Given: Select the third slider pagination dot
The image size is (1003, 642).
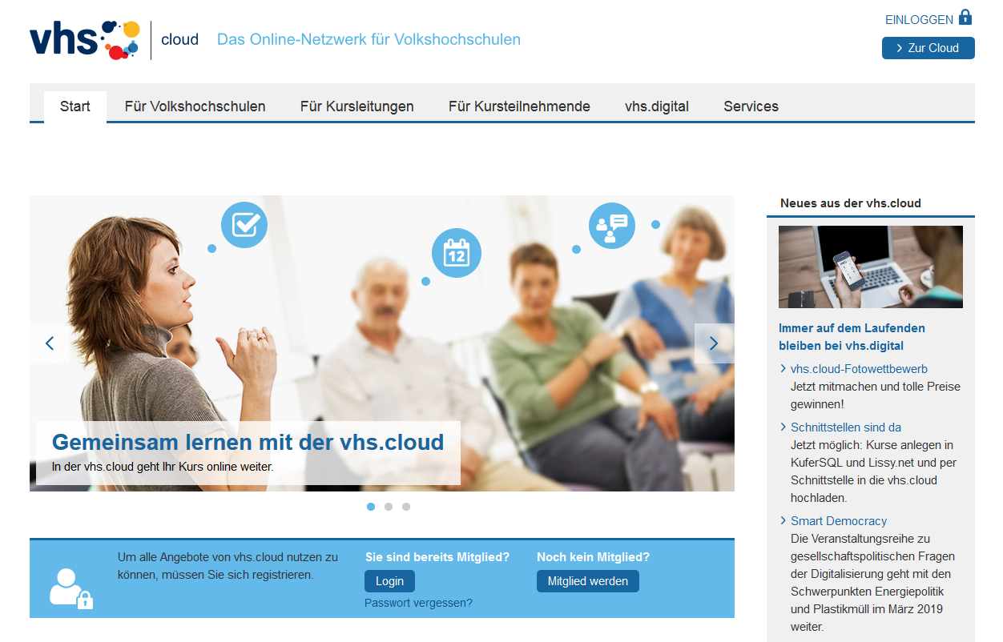Looking at the screenshot, I should (406, 507).
